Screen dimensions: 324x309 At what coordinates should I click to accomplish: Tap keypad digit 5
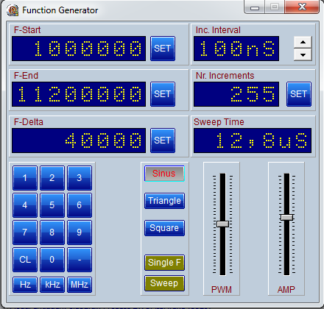pyautogui.click(x=52, y=205)
